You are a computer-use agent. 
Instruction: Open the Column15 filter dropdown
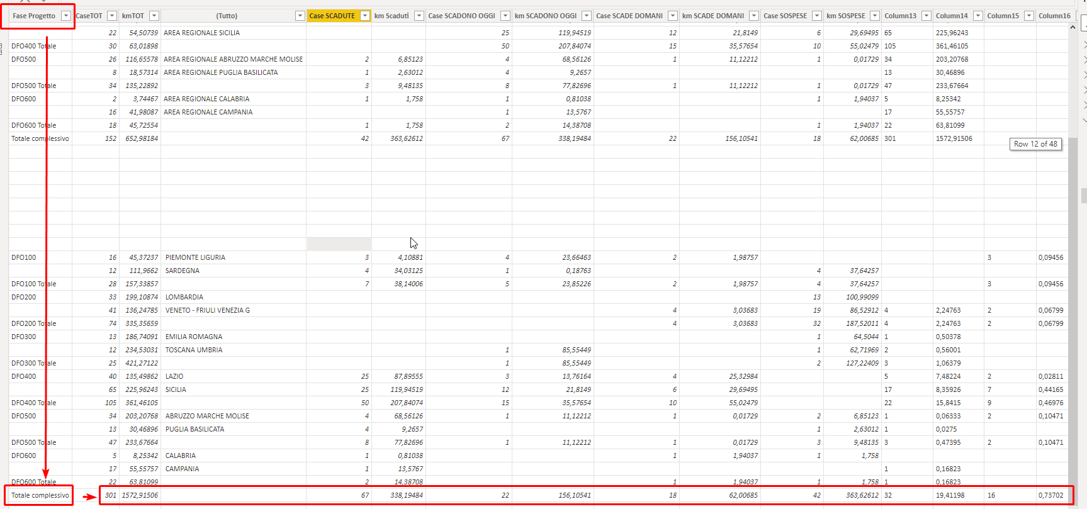click(x=1029, y=16)
